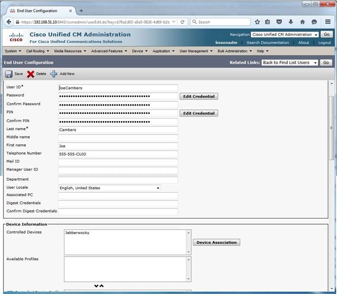Click Available Profiles list scroll-up arrow

point(188,260)
